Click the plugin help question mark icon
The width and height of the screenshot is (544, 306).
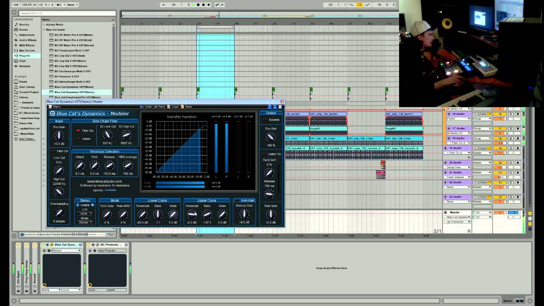point(269,107)
